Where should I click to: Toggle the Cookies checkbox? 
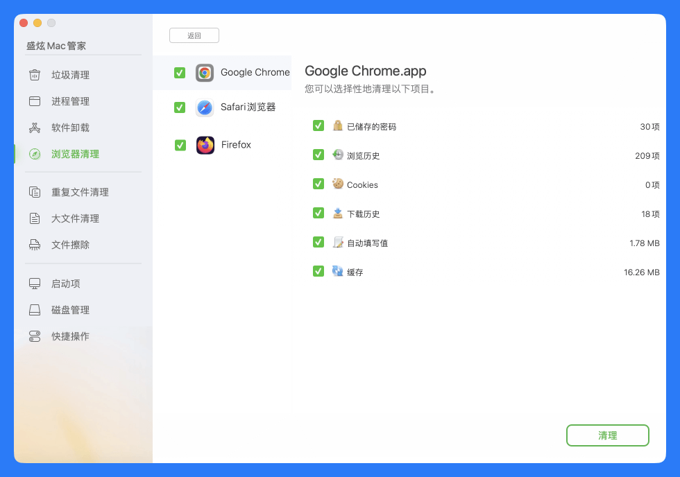[x=318, y=184]
